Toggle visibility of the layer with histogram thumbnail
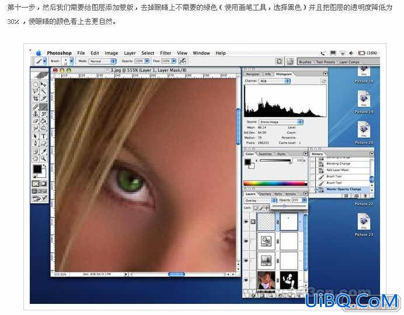The width and height of the screenshot is (404, 315). pyautogui.click(x=246, y=260)
